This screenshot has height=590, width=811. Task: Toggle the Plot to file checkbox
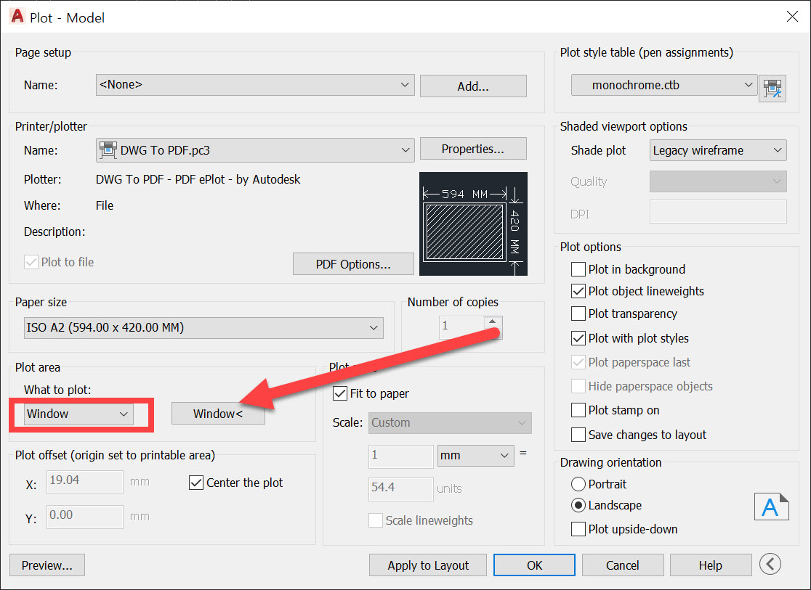(x=31, y=262)
